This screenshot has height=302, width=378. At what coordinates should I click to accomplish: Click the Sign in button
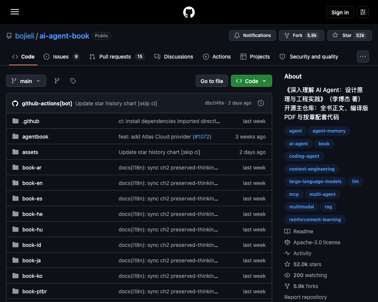(340, 12)
